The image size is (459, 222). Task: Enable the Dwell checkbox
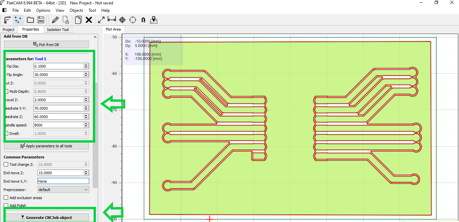coord(7,133)
